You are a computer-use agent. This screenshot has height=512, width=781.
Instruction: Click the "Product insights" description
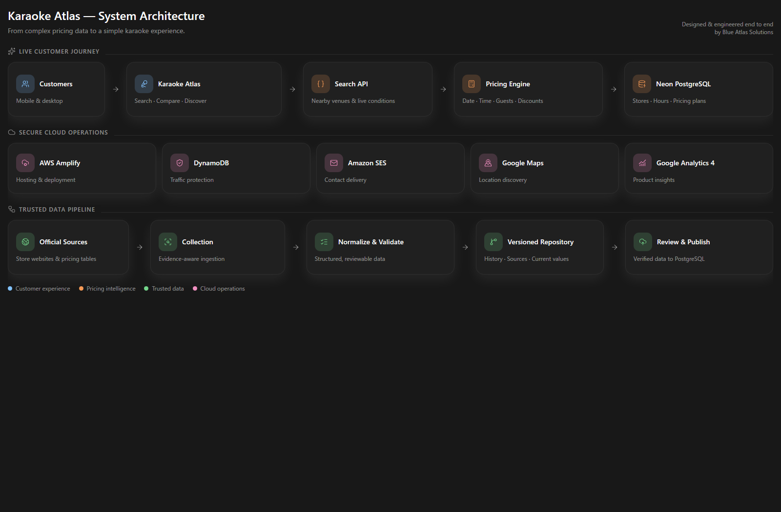[654, 180]
